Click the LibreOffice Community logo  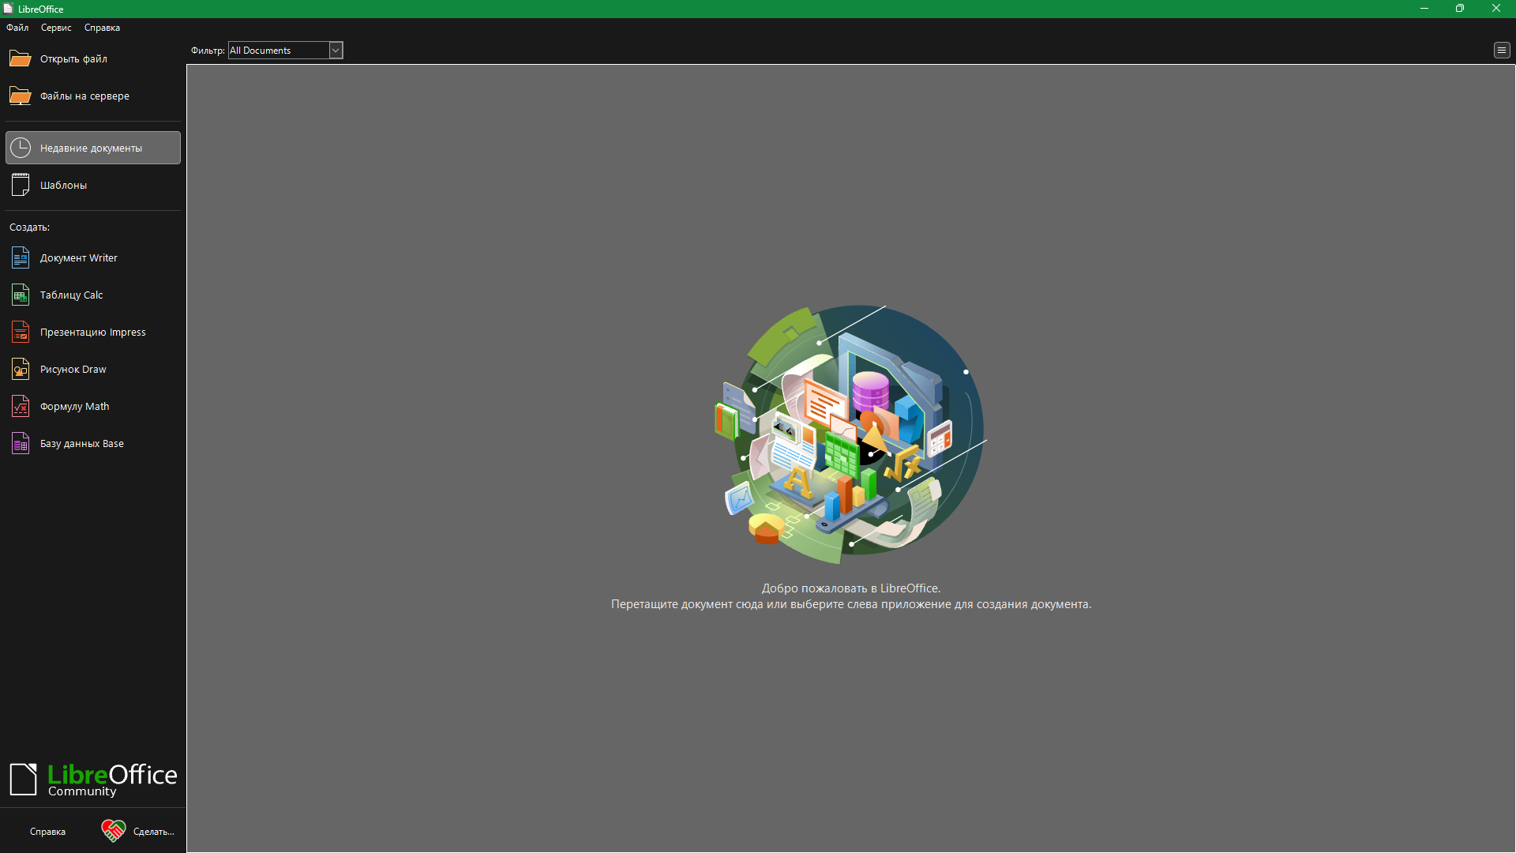[93, 780]
